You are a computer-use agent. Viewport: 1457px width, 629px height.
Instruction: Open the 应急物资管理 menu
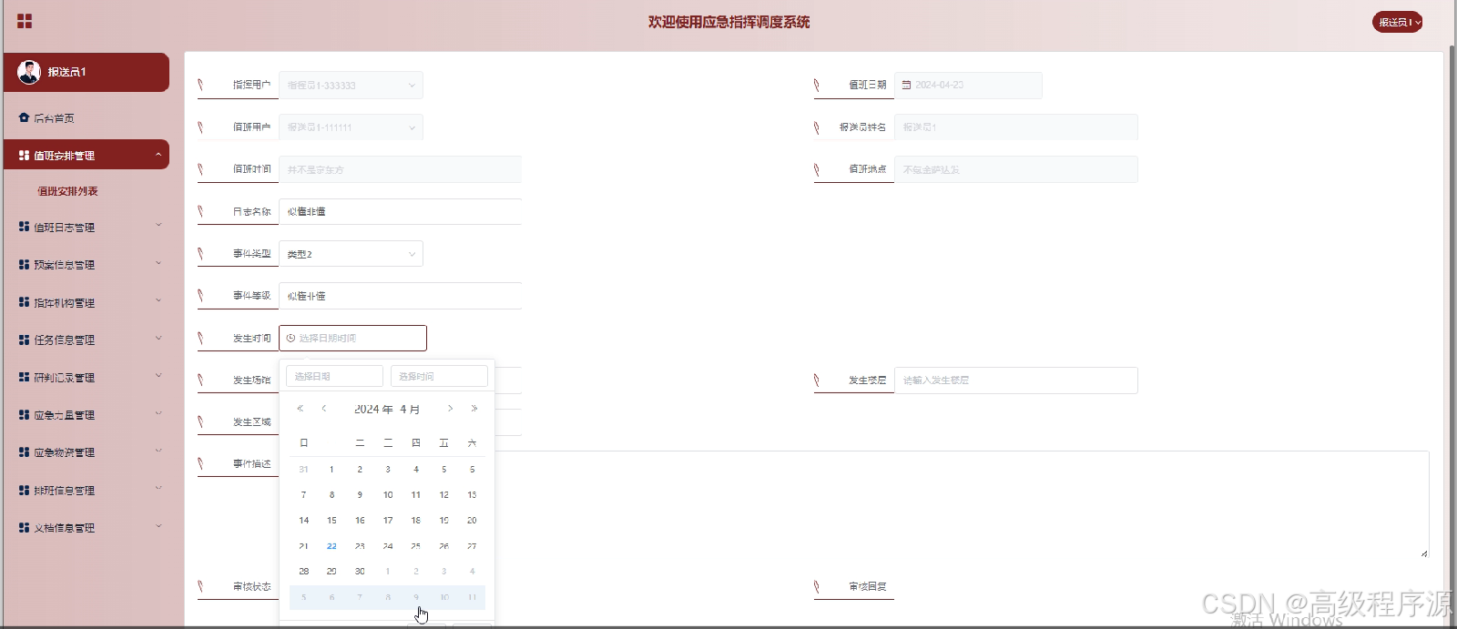87,452
